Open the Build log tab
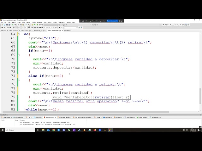Image resolution: width=202 pixels, height=151 pixels. (38, 117)
